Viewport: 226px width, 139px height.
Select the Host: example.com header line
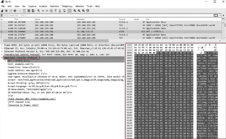point(21,64)
